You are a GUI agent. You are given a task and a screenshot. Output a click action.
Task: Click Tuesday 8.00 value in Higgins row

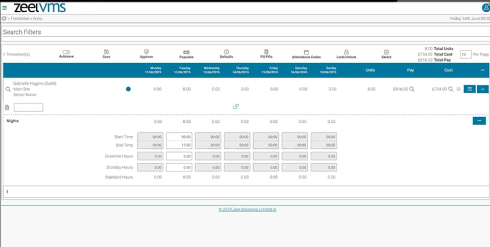pos(187,89)
